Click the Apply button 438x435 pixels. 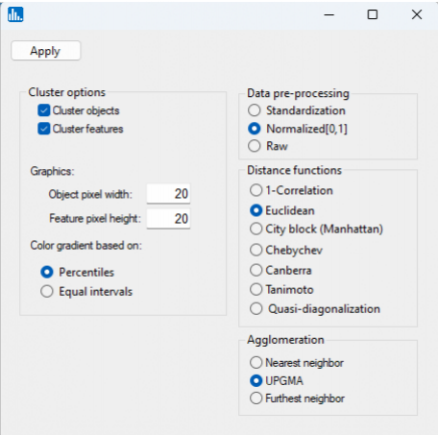coord(45,51)
